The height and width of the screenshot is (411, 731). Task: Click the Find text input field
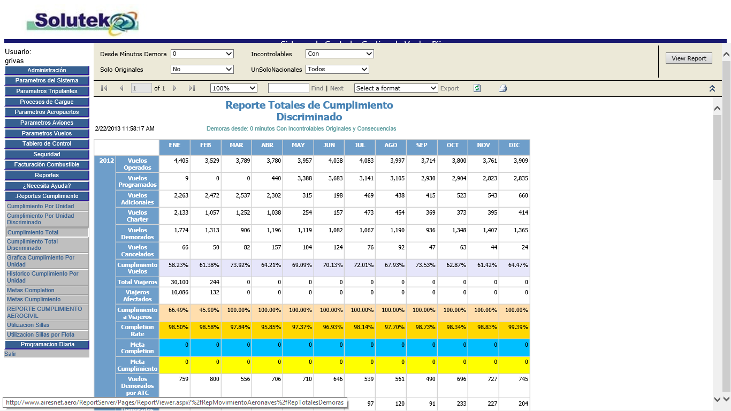coord(288,88)
